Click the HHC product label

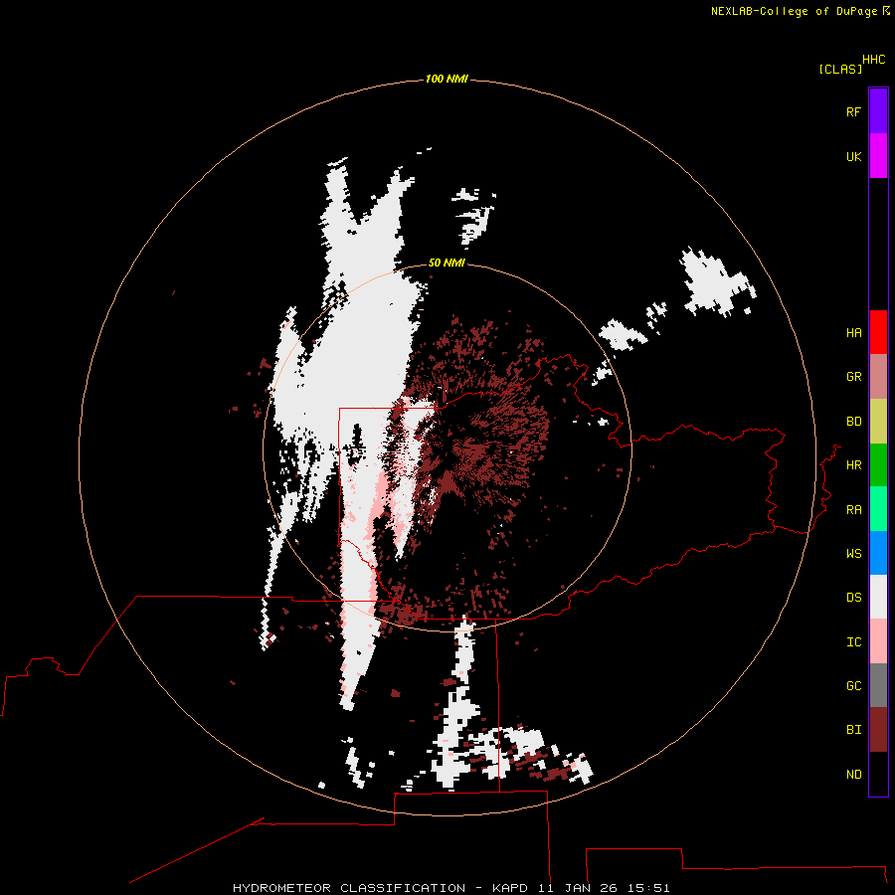(x=874, y=60)
